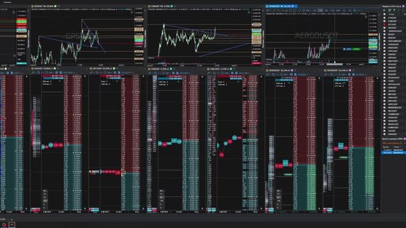Screen dimensions: 406x228
Task: Click FLAT label under second FUNUSDT order book
Action: (238, 212)
